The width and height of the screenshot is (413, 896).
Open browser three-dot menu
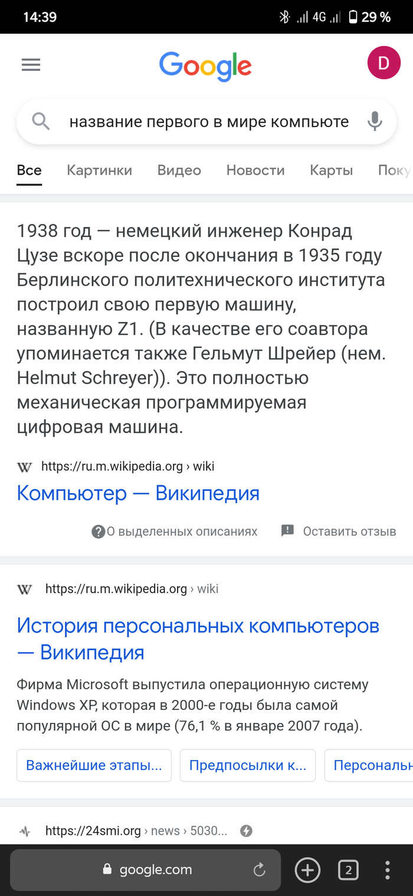point(388,870)
